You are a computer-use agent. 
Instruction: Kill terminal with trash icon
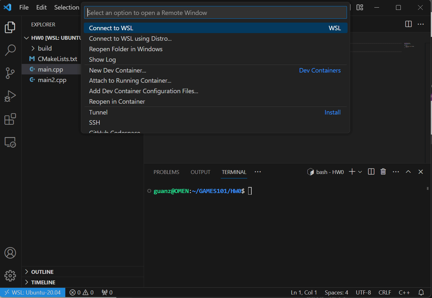[383, 172]
